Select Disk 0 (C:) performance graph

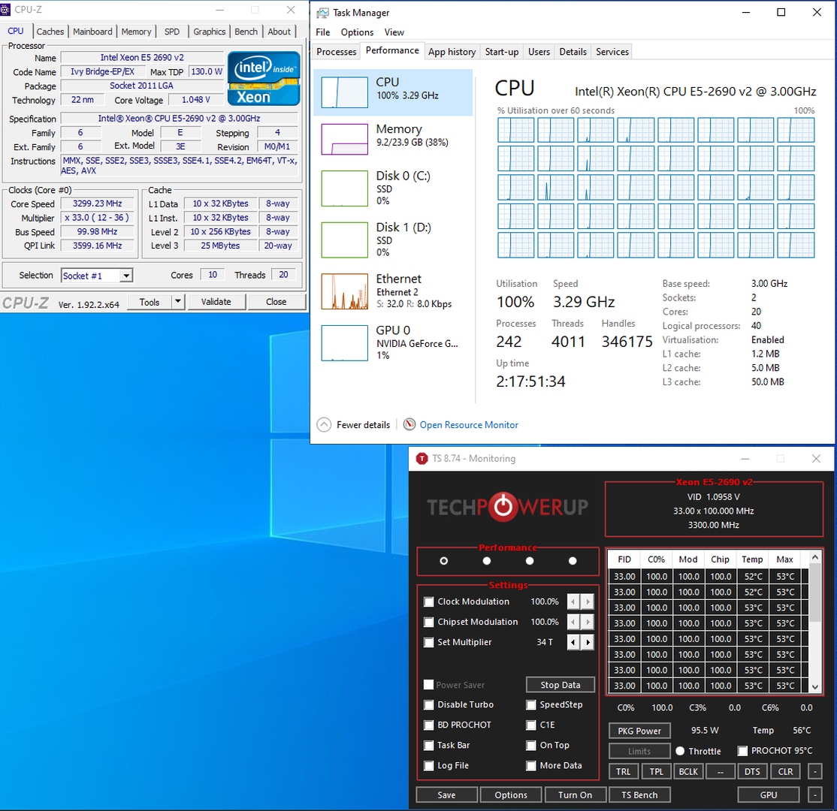coord(344,188)
